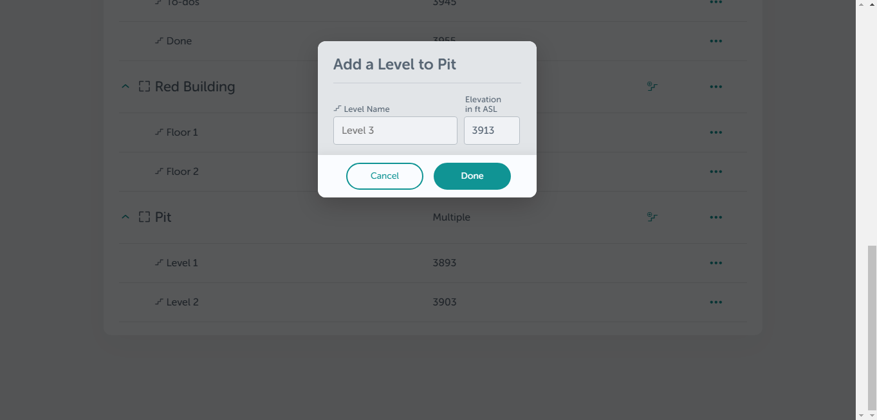Click the Cancel button in dialog
877x420 pixels.
point(385,176)
